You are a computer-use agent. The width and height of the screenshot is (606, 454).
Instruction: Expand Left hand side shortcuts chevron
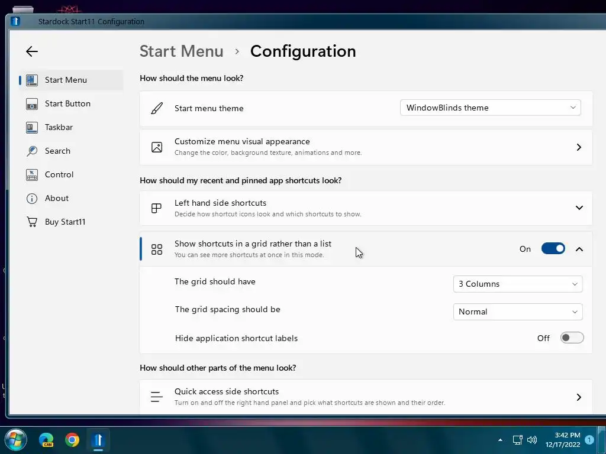(579, 207)
